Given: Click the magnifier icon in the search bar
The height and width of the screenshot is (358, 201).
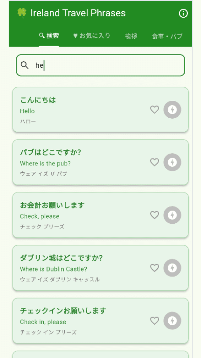Looking at the screenshot, I should point(25,65).
